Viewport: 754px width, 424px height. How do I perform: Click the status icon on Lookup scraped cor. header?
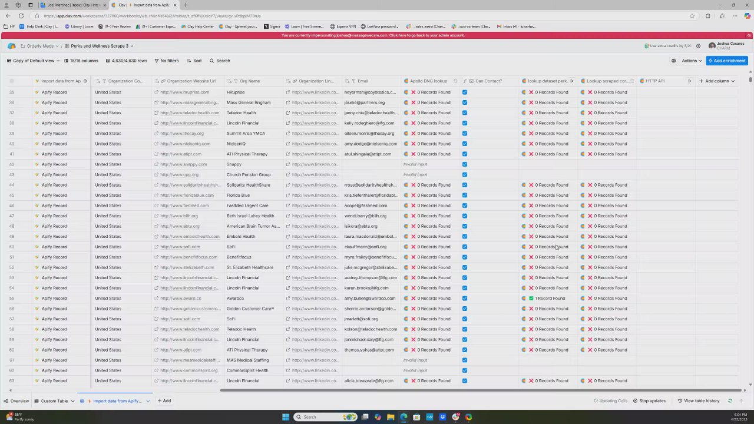[x=632, y=81]
